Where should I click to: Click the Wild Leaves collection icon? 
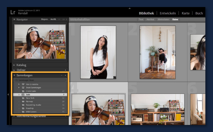coord(23,112)
